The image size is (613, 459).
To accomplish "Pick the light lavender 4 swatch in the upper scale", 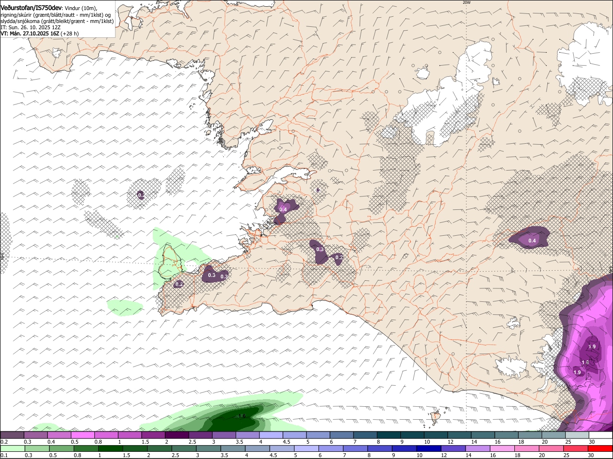I will point(270,435).
